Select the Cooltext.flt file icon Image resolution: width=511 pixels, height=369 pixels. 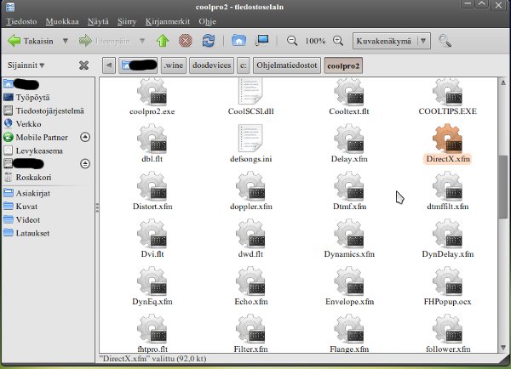(349, 93)
